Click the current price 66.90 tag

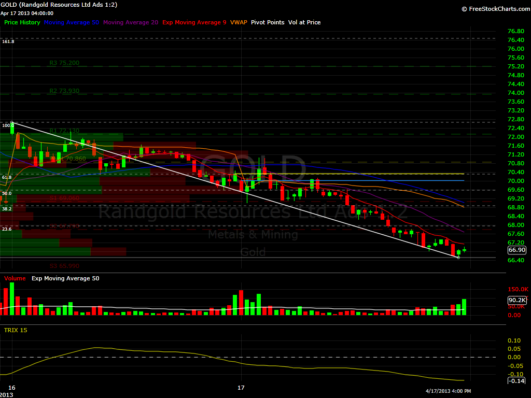click(517, 250)
